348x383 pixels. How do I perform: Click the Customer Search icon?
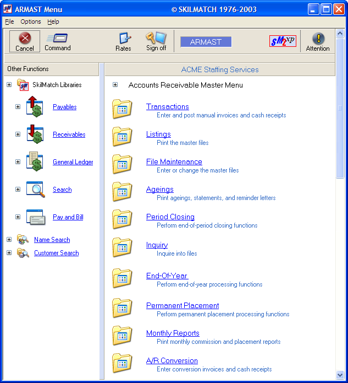tap(23, 253)
